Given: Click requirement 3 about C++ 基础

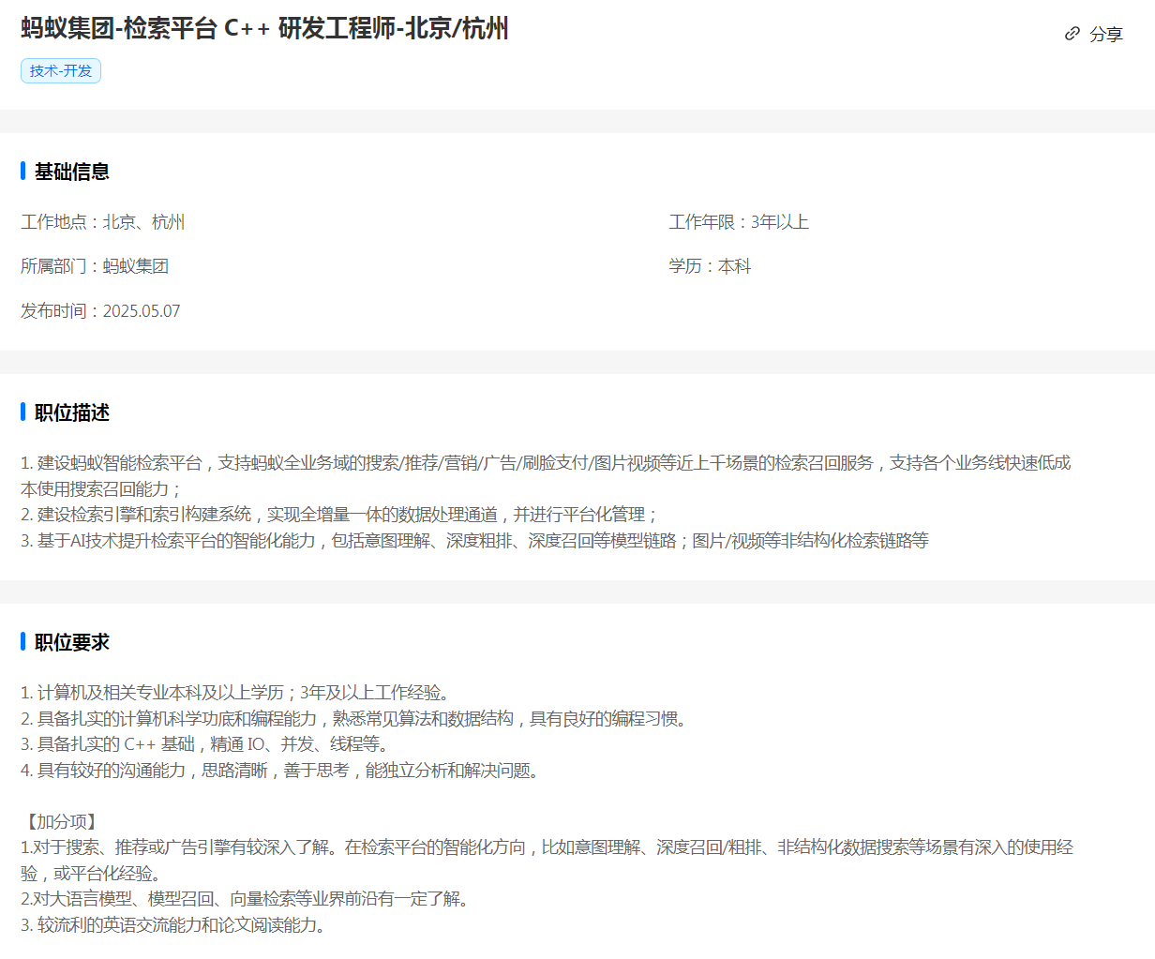Looking at the screenshot, I should coord(204,744).
